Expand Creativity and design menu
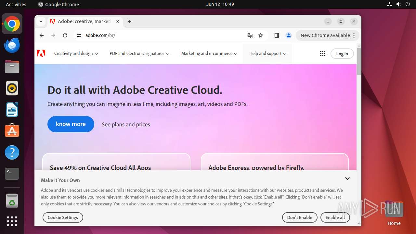Image resolution: width=416 pixels, height=234 pixels. 76,54
